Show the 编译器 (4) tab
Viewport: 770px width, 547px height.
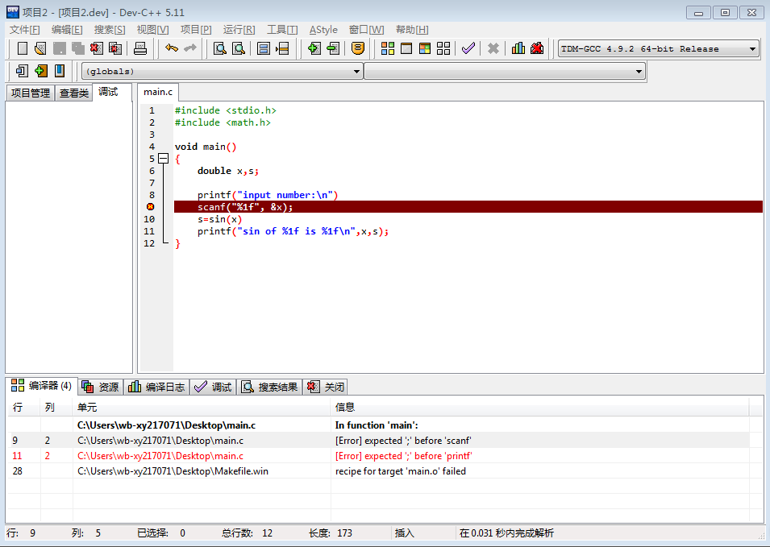coord(42,386)
